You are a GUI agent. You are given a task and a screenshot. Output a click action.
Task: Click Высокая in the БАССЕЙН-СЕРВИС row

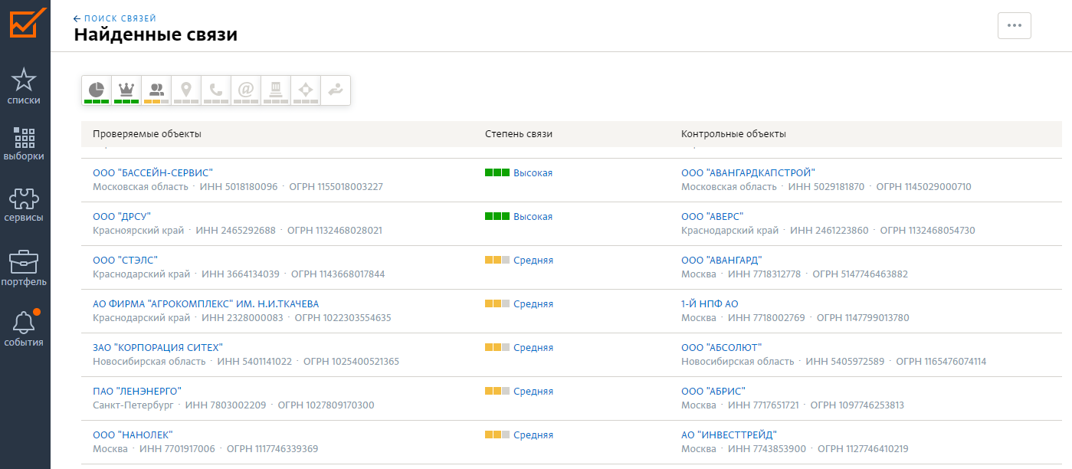(x=533, y=173)
